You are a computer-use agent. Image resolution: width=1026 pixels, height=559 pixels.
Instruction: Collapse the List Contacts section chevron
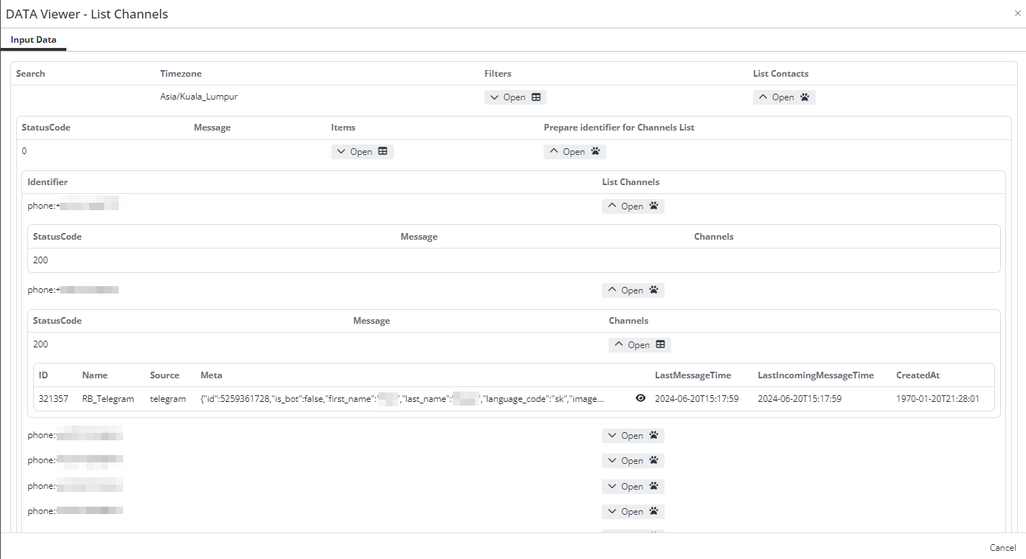click(763, 97)
